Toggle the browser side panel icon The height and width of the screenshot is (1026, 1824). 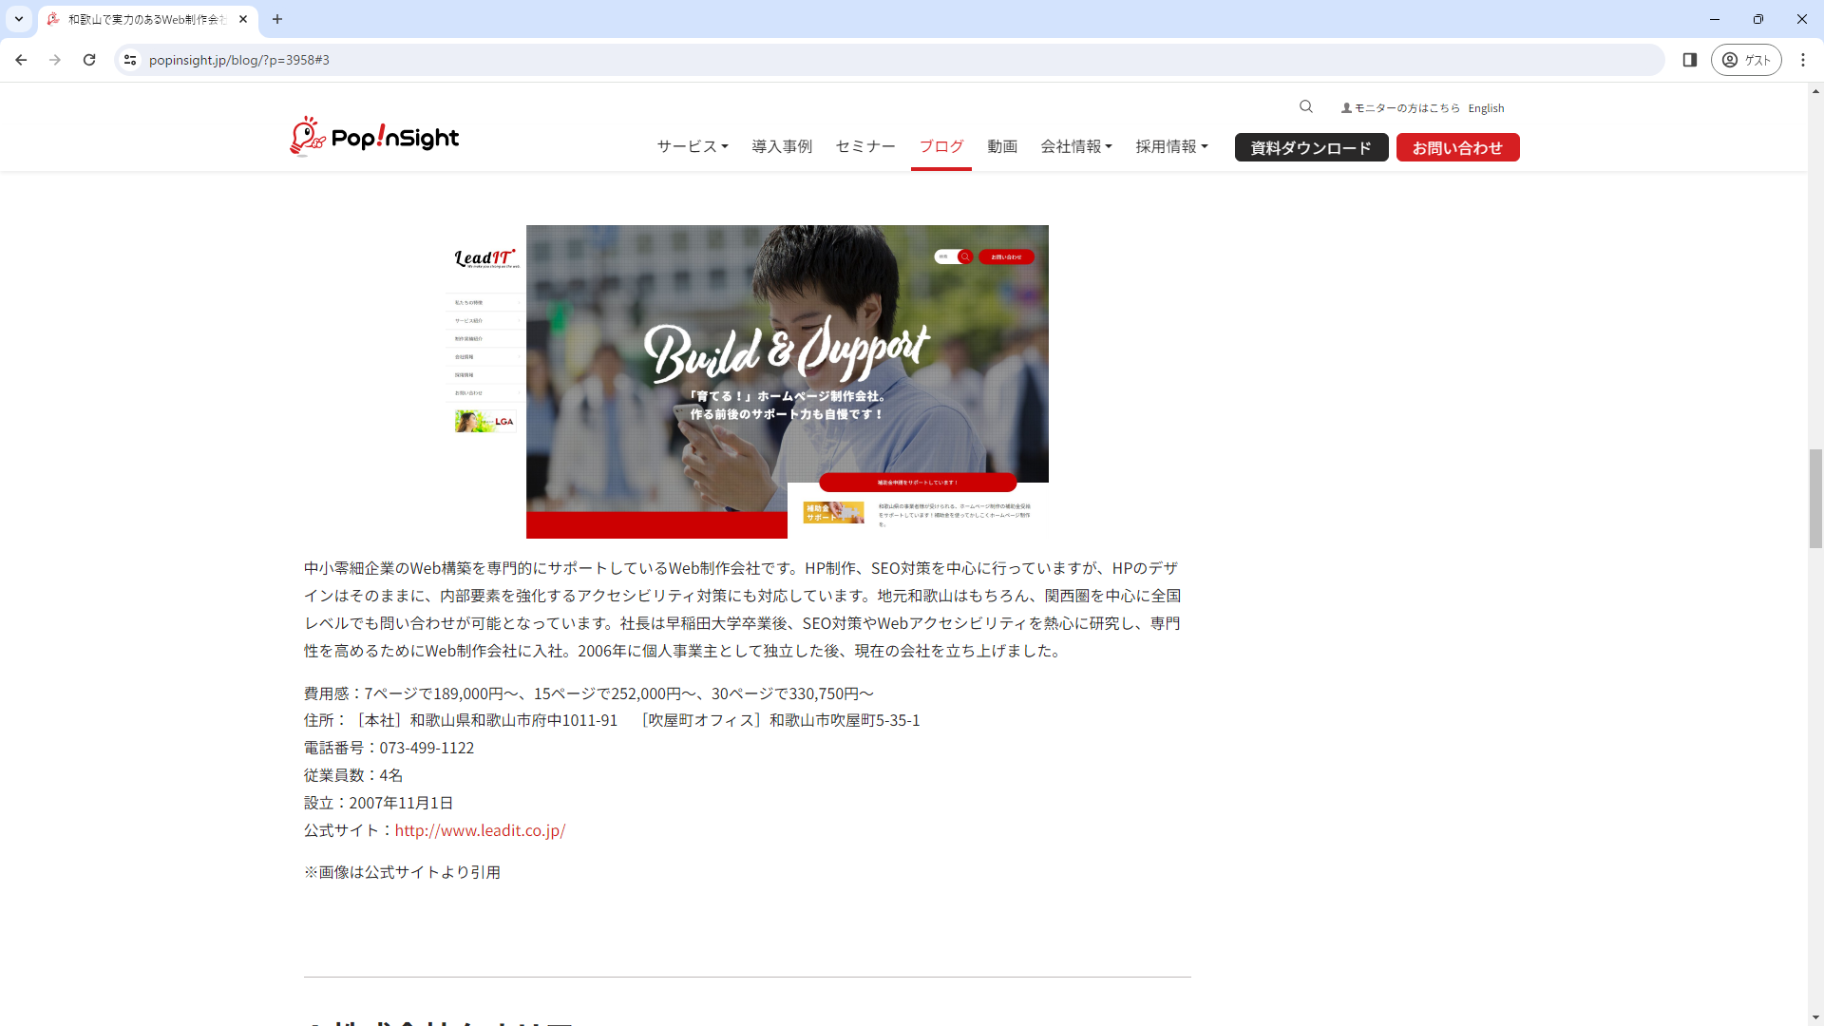[1690, 60]
